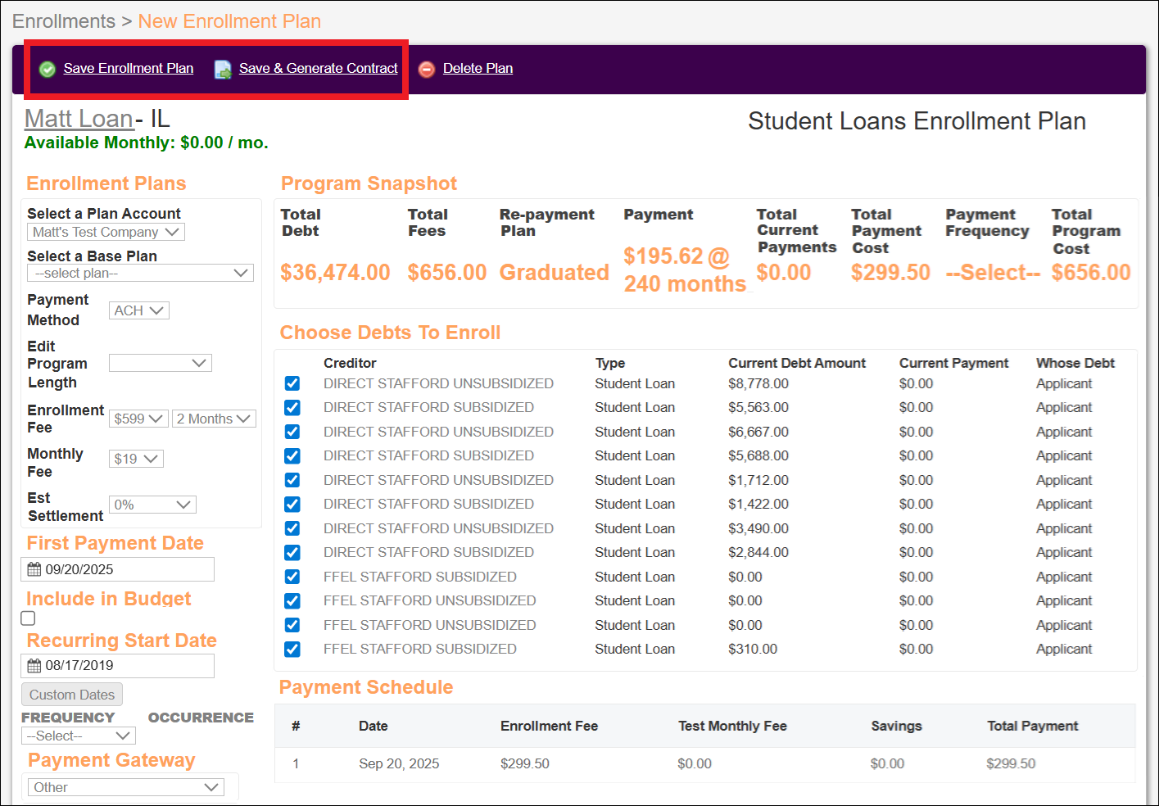Uncheck the $3,490.00 Direct Stafford Unsubsidized debt
1159x806 pixels.
pyautogui.click(x=292, y=529)
